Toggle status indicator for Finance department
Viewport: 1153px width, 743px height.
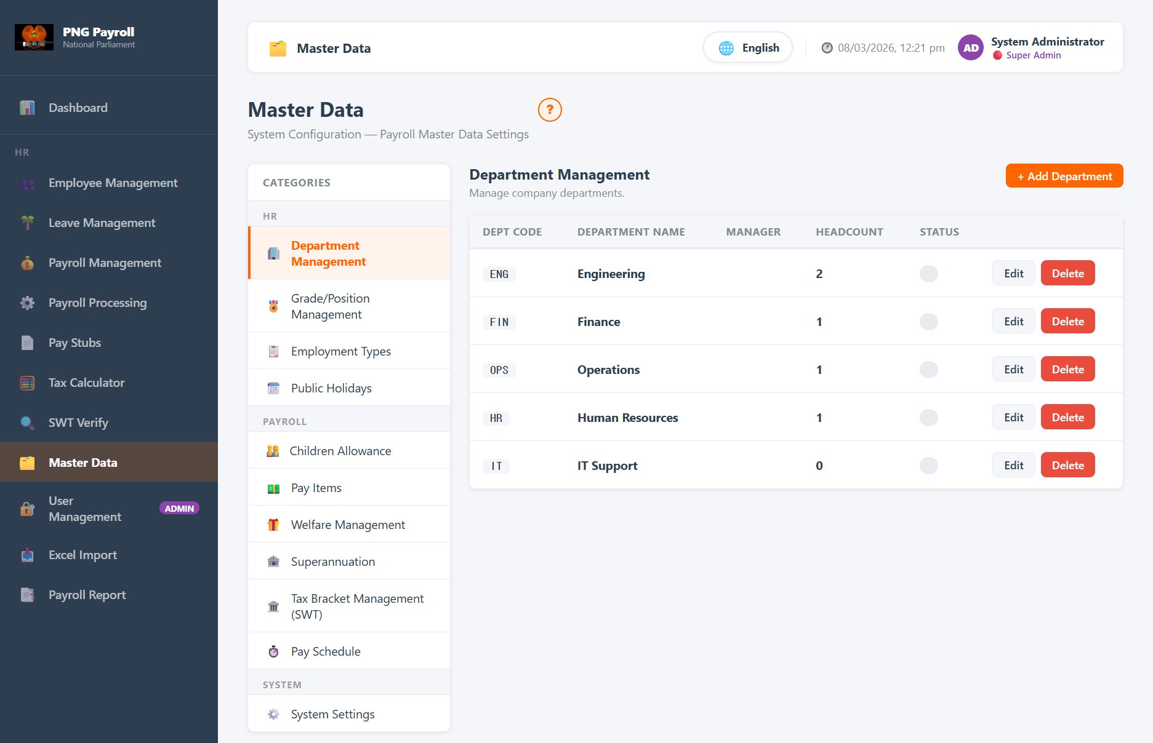928,322
